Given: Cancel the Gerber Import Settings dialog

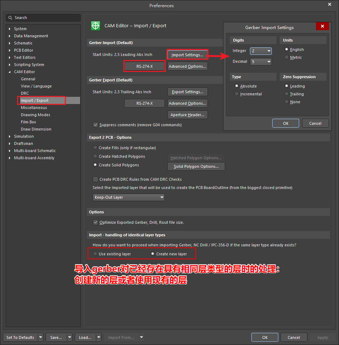Looking at the screenshot, I should (x=315, y=123).
